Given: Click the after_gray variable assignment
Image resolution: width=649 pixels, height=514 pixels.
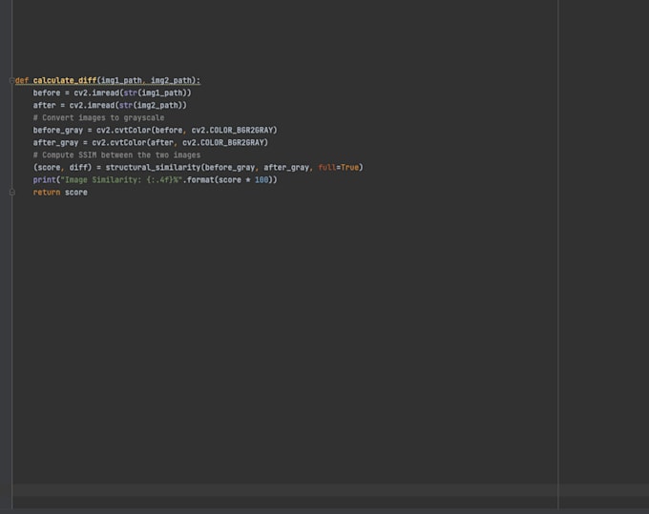Looking at the screenshot, I should click(x=55, y=142).
